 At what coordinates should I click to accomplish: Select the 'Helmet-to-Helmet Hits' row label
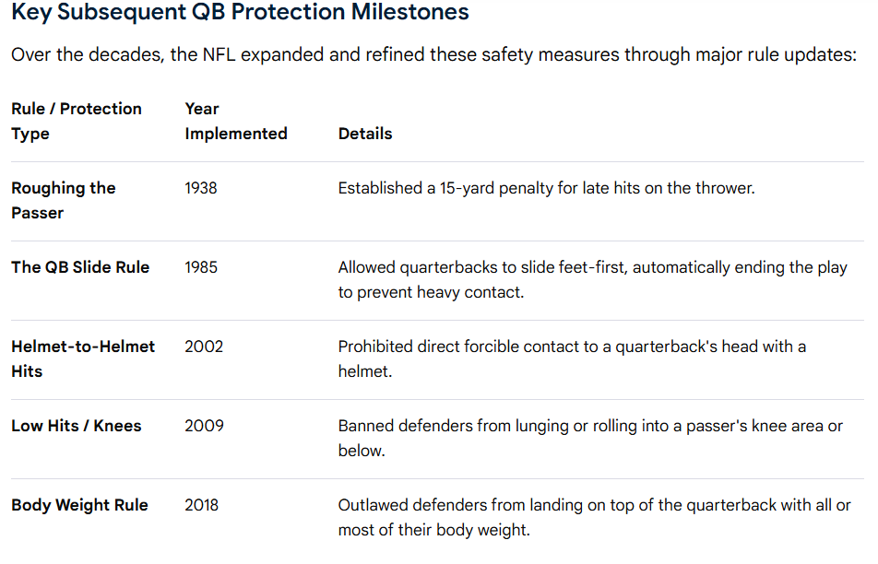point(83,358)
